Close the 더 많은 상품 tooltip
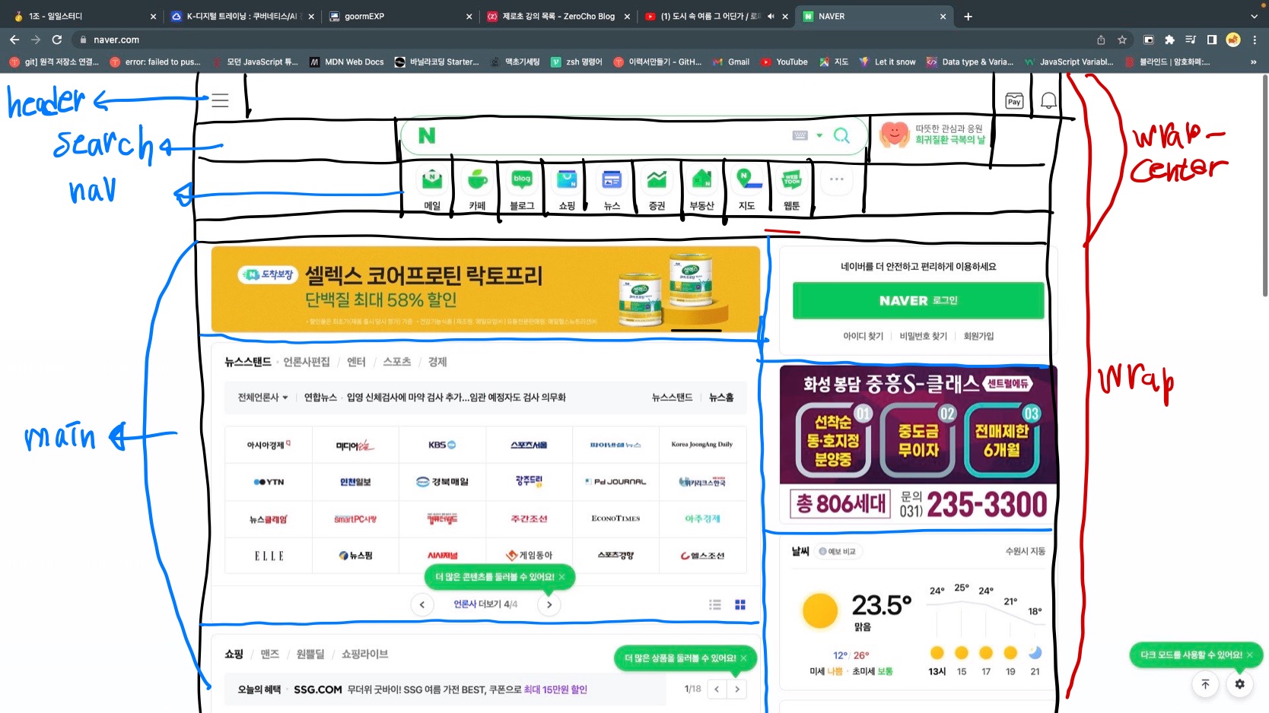The height and width of the screenshot is (713, 1269). coord(744,658)
